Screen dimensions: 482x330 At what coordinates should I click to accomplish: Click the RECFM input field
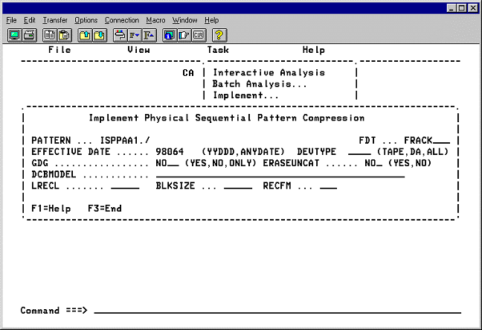coord(328,186)
